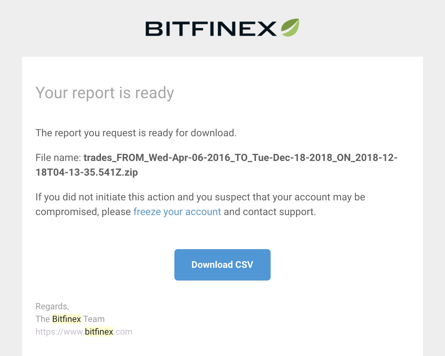This screenshot has width=445, height=356.
Task: Click the Your report is ready heading
Action: [105, 93]
